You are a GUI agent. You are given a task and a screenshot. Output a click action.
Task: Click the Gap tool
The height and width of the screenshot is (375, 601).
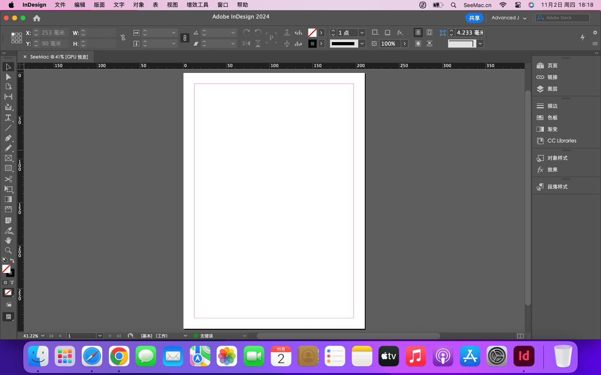(8, 97)
